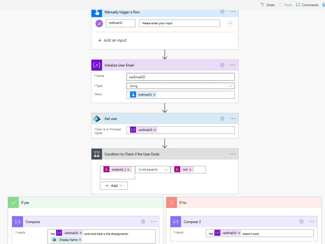Click 'Add an input' link
This screenshot has width=325, height=244.
(112, 40)
